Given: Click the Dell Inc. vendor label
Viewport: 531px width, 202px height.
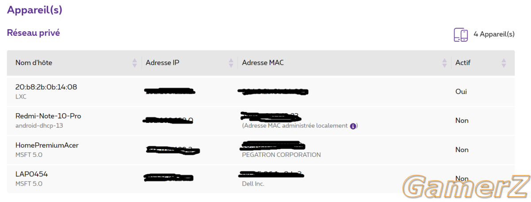Looking at the screenshot, I should click(253, 183).
